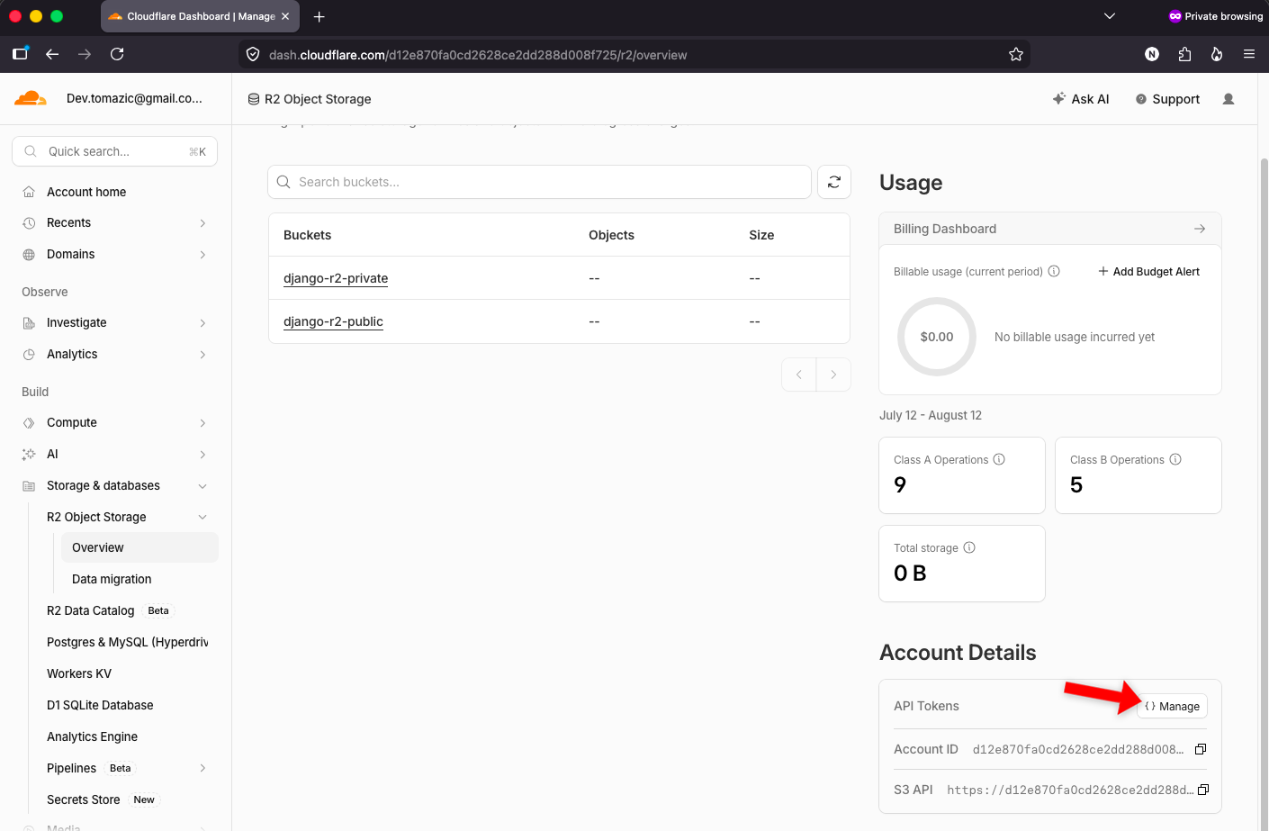Viewport: 1269px width, 831px height.
Task: Open Secrets Store
Action: coord(83,799)
